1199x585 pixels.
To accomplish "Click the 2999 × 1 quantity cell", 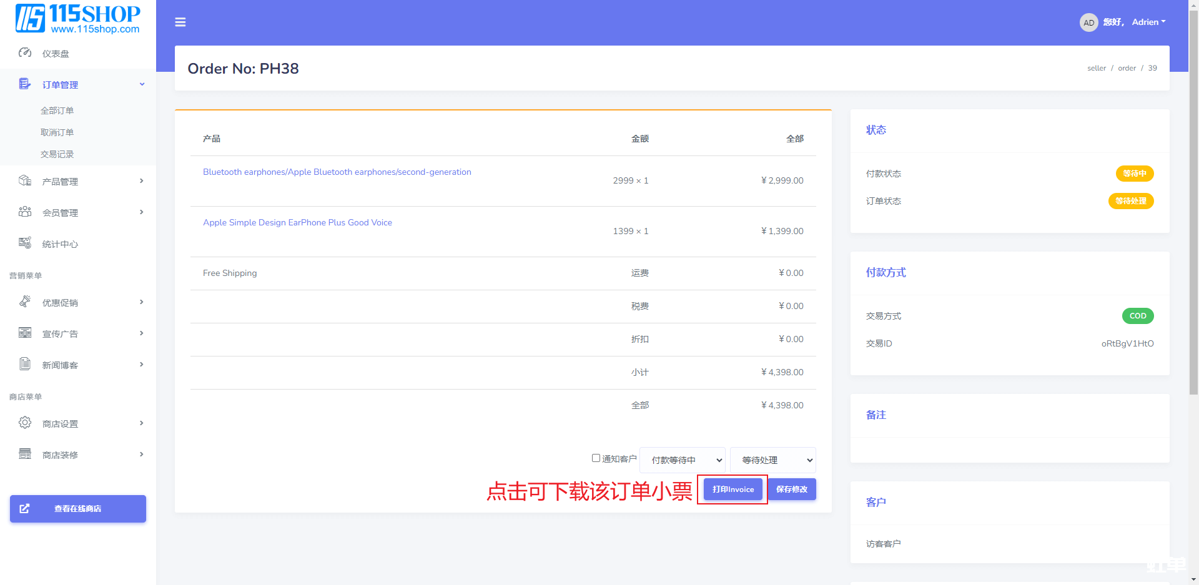I will click(631, 181).
